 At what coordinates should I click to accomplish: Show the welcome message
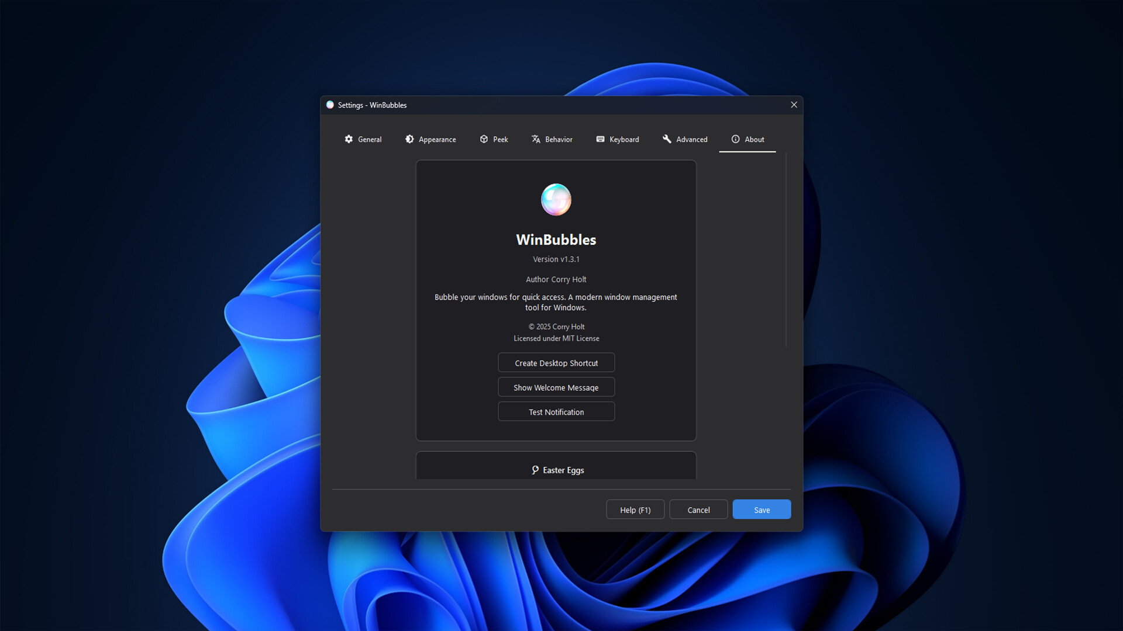(556, 387)
